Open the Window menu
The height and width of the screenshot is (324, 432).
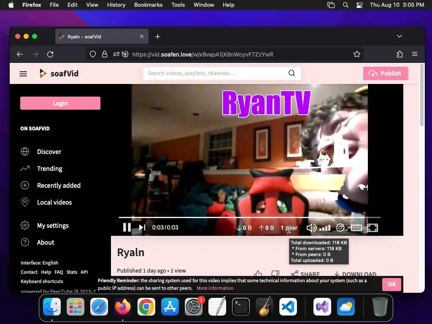(204, 5)
